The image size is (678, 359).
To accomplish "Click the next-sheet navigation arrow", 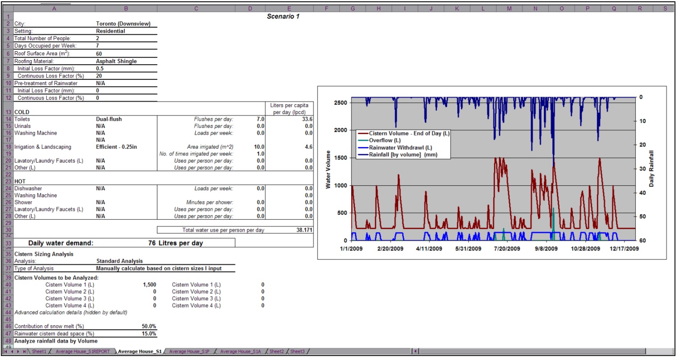I will tap(18, 351).
